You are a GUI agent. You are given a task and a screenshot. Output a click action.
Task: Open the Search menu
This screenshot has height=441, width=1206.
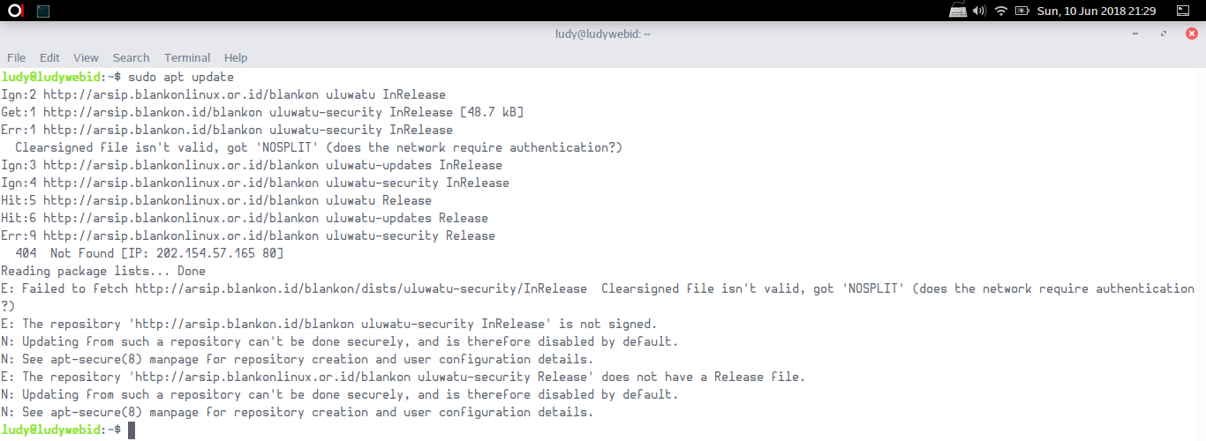click(x=131, y=57)
